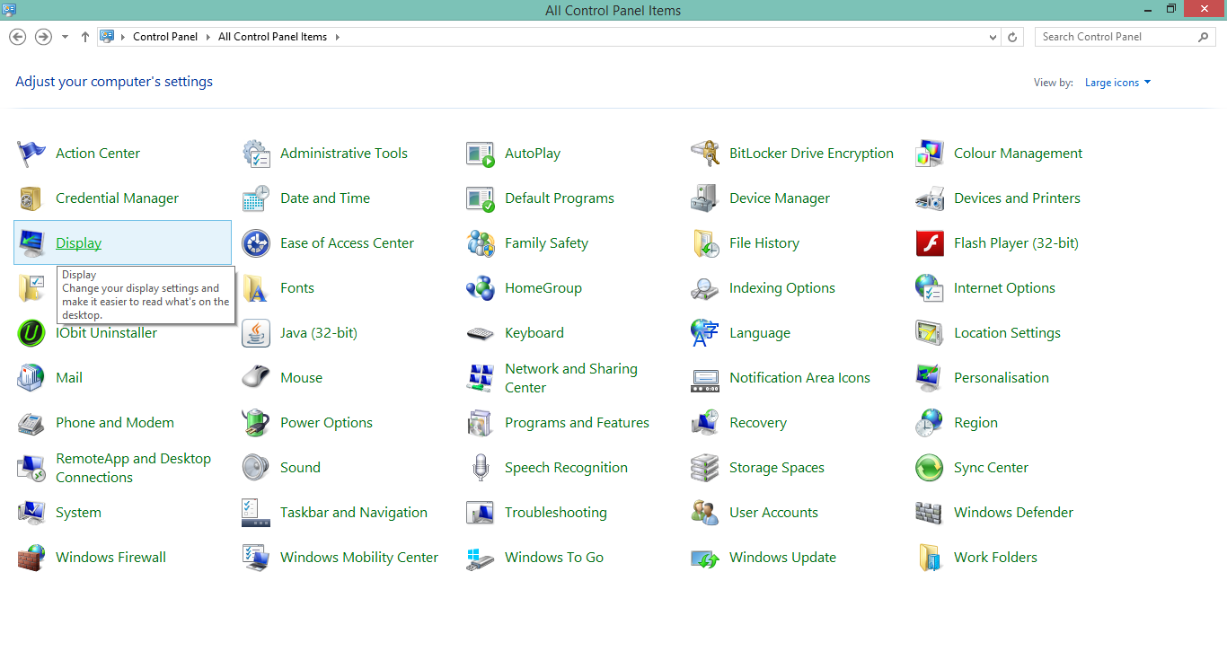
Task: Go up one level with Up arrow
Action: tap(85, 37)
